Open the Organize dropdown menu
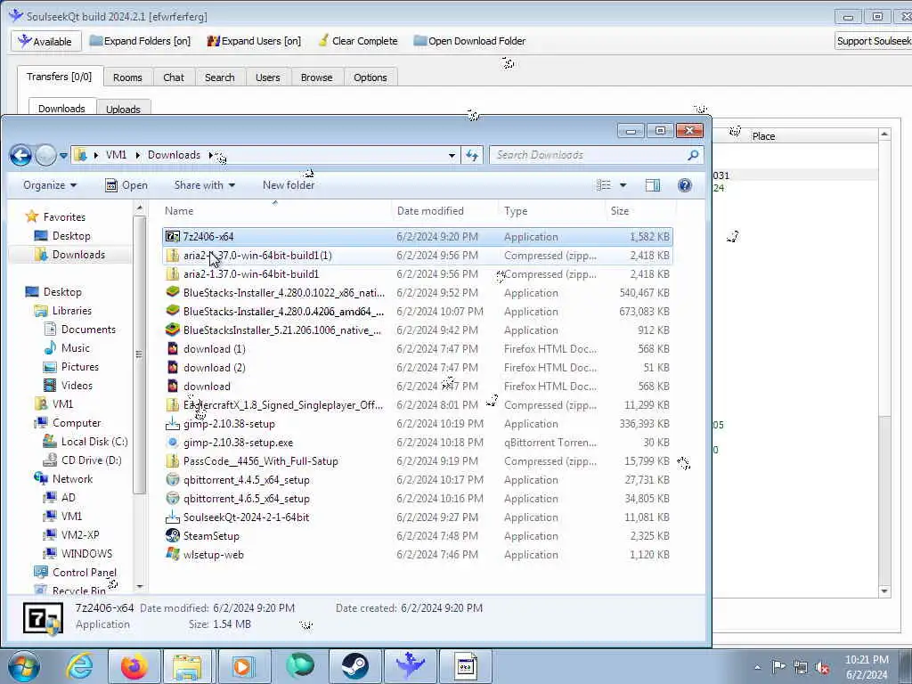This screenshot has height=684, width=912. click(50, 185)
